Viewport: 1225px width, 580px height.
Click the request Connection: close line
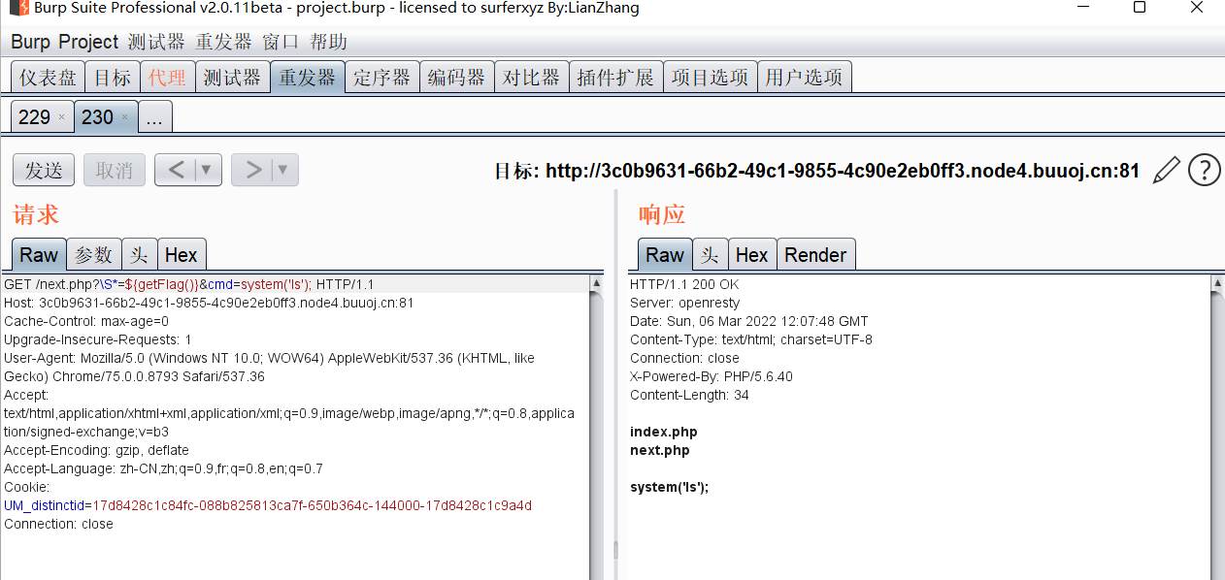(x=58, y=524)
